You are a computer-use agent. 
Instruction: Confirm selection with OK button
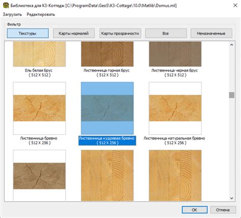click(194, 210)
